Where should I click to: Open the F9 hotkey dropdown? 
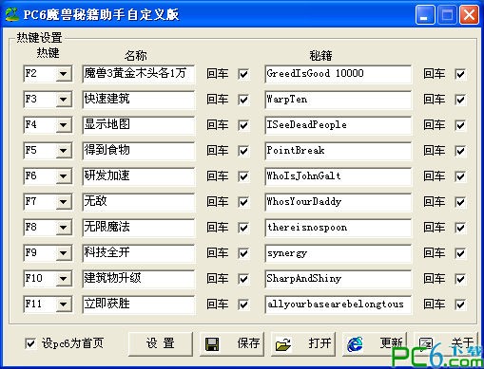point(64,253)
